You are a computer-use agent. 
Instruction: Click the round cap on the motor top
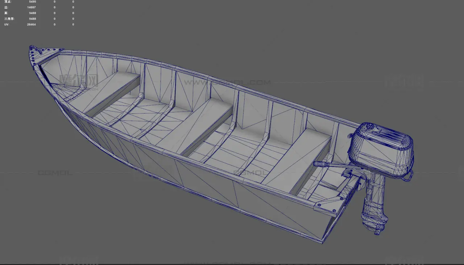pos(370,126)
